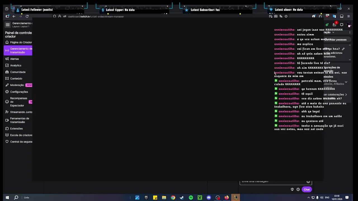Open Firefox from taskbar
Screen dimensions: 358x201
227,197
